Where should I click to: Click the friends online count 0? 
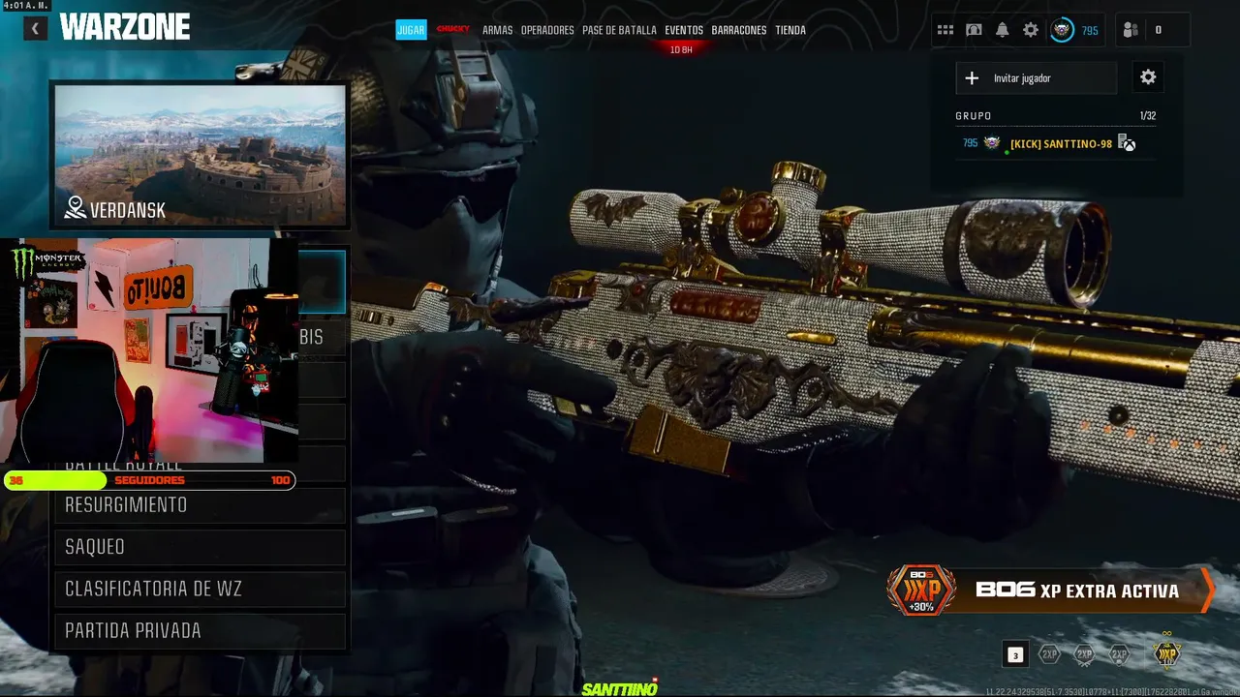(x=1158, y=30)
